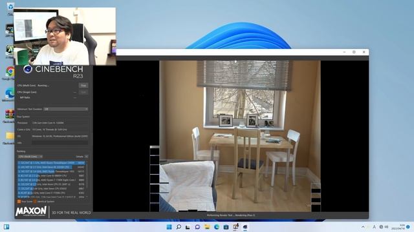This screenshot has width=414, height=232.
Task: Click the orange Your Score legend swatch
Action: [19, 202]
